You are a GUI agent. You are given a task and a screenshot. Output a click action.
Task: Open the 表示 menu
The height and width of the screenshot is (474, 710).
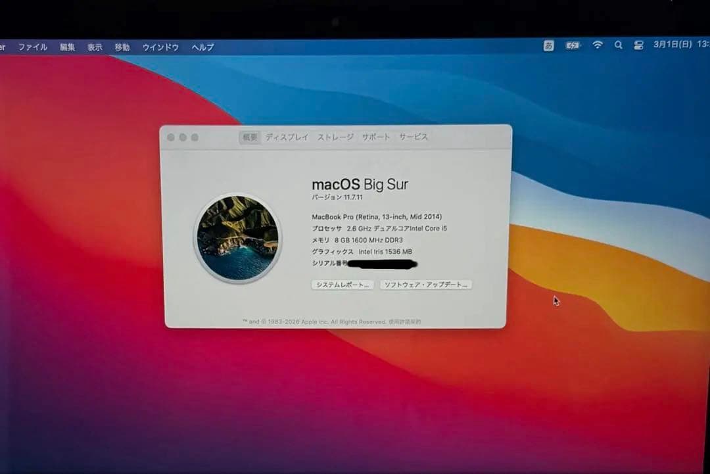pyautogui.click(x=95, y=47)
